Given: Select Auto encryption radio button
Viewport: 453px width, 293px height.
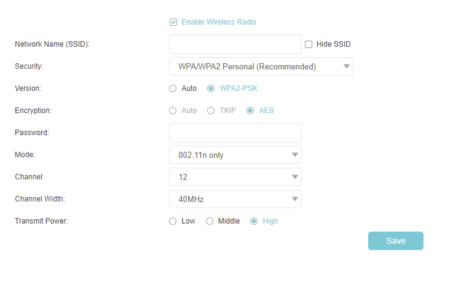Looking at the screenshot, I should pos(173,111).
